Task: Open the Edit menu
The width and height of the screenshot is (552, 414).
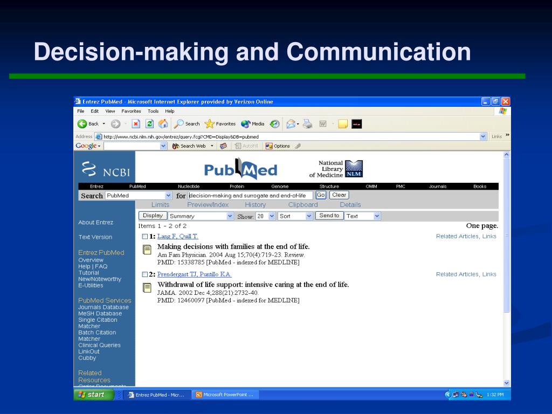Action: pos(95,111)
